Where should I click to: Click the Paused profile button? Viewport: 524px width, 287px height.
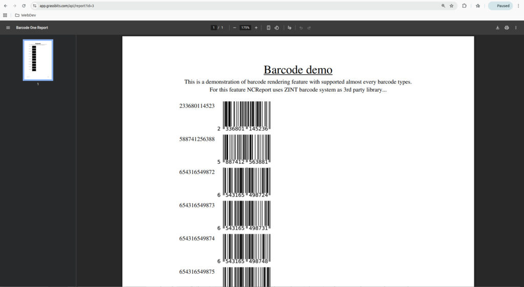click(500, 6)
